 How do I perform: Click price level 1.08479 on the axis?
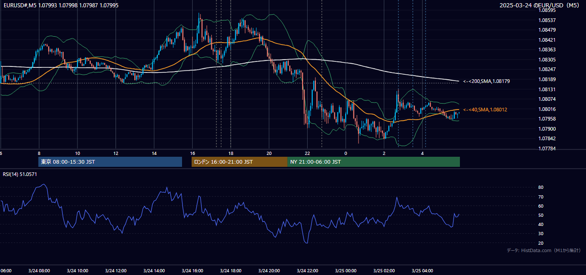coord(547,30)
